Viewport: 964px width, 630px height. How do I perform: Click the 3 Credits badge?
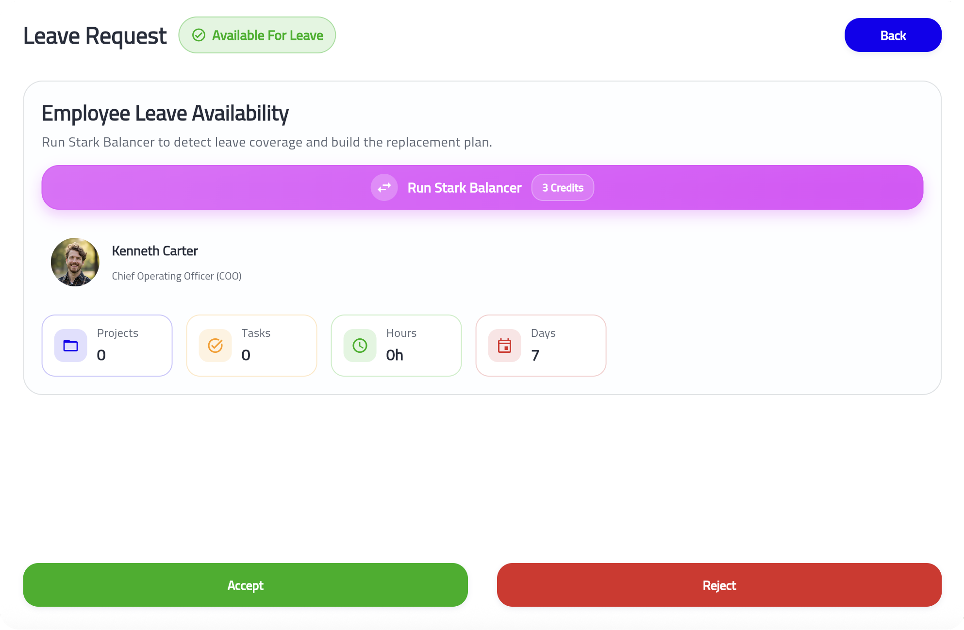point(562,188)
